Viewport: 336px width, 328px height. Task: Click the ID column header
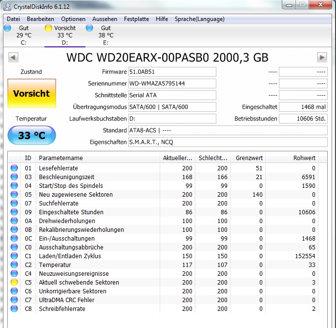(x=28, y=158)
